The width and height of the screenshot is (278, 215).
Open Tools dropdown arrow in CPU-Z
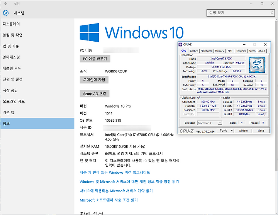[x=232, y=131]
